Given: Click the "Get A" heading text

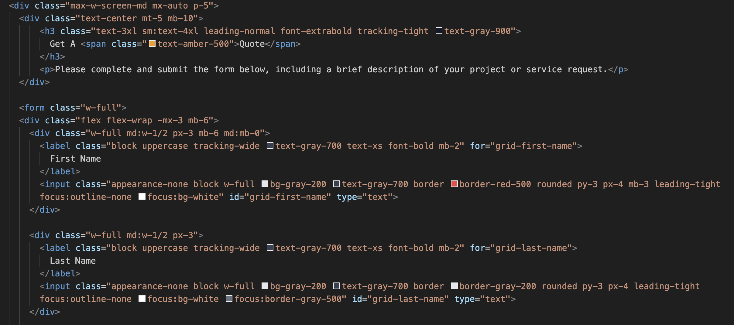Looking at the screenshot, I should pos(63,44).
